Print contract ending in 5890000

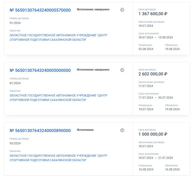click(x=122, y=130)
